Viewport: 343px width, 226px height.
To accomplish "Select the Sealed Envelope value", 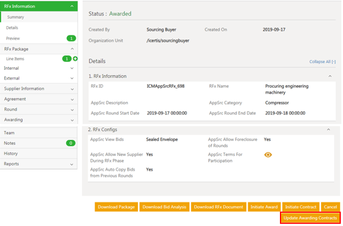I will click(162, 139).
